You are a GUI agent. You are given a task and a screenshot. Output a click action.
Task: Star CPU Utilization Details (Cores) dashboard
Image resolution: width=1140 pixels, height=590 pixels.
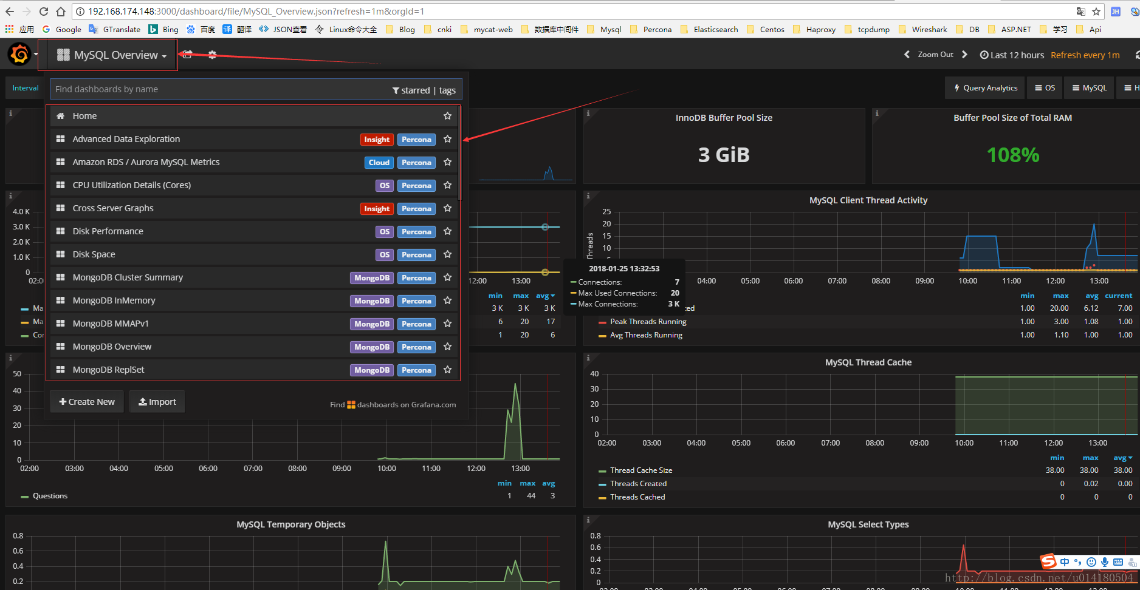[447, 185]
